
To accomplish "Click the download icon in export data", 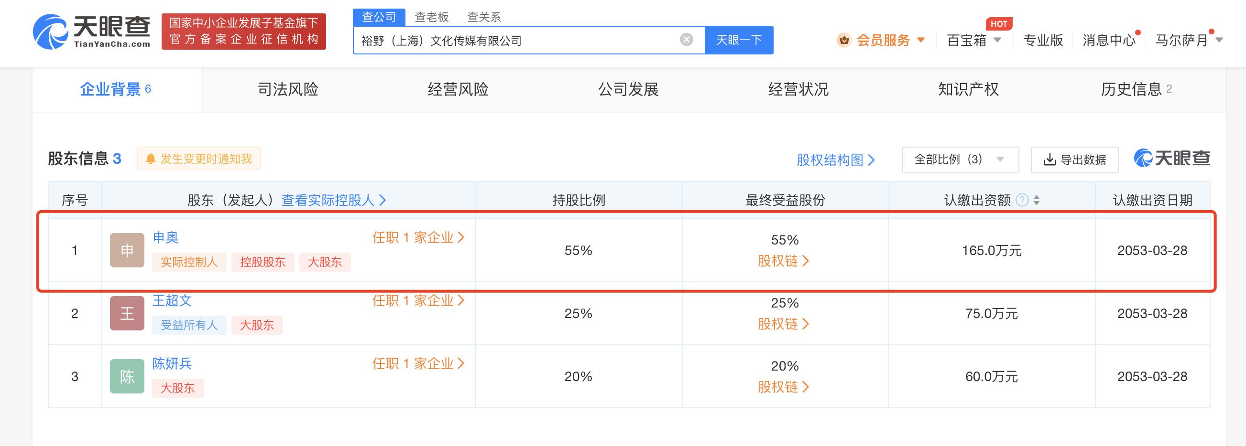I will click(1049, 159).
